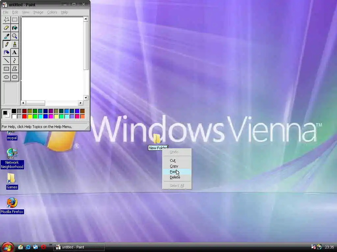
Task: Click Paint's horizontal scrollbar right arrow
Action: 81,103
